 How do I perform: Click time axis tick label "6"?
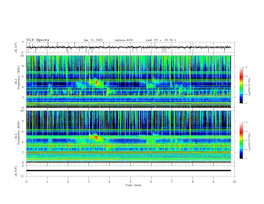click(151, 182)
